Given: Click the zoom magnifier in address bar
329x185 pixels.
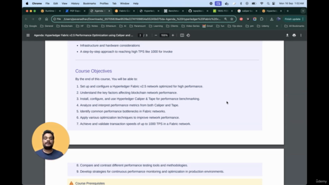Looking at the screenshot, I should [226, 19].
